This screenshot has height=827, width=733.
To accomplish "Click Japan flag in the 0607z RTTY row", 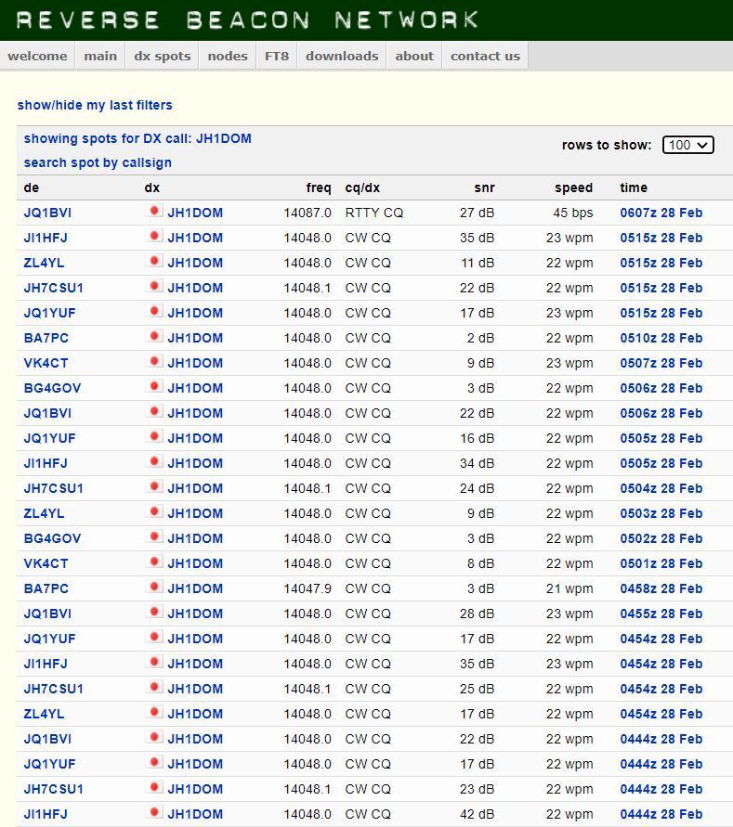I will [x=153, y=211].
